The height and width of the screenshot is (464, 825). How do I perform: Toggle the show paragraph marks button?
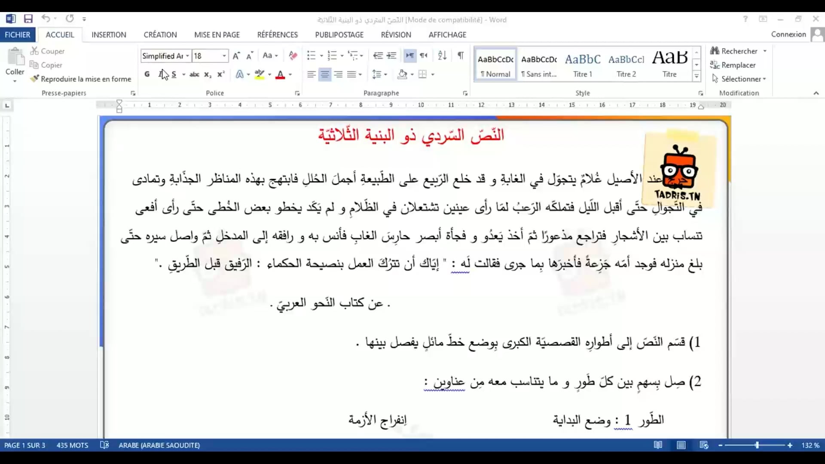pyautogui.click(x=461, y=55)
